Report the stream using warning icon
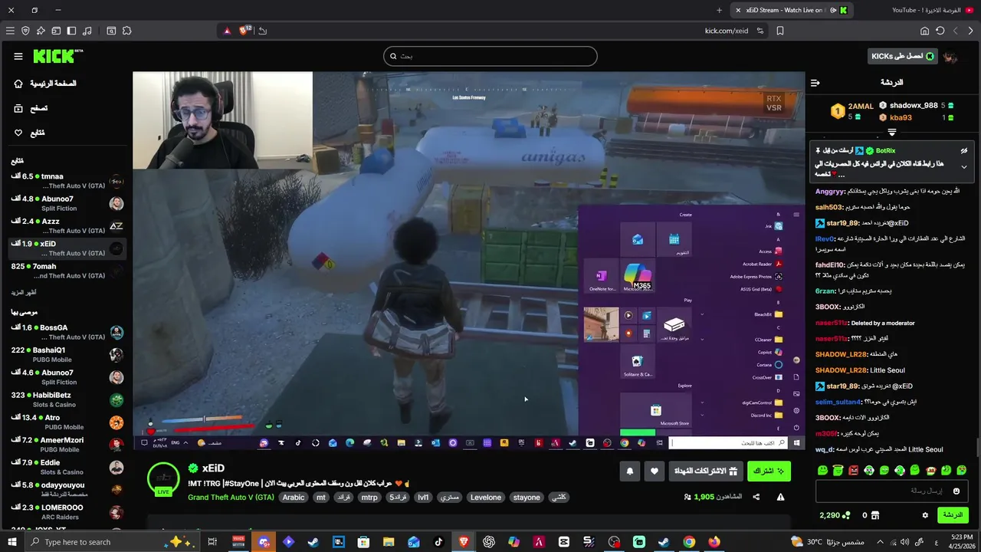The width and height of the screenshot is (981, 552). 780,497
